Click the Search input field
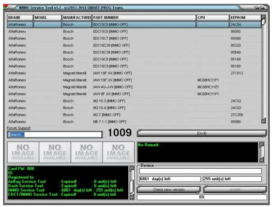Image resolution: width=272 pixels, height=207 pixels. (54, 135)
